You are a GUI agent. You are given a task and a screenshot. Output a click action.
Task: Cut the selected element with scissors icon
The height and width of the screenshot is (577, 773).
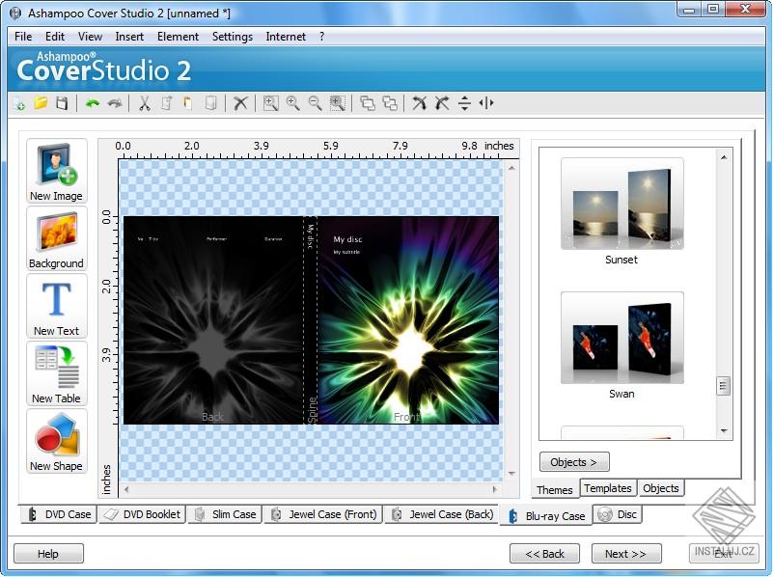(143, 103)
